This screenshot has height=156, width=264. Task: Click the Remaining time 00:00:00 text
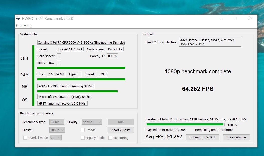214,130
